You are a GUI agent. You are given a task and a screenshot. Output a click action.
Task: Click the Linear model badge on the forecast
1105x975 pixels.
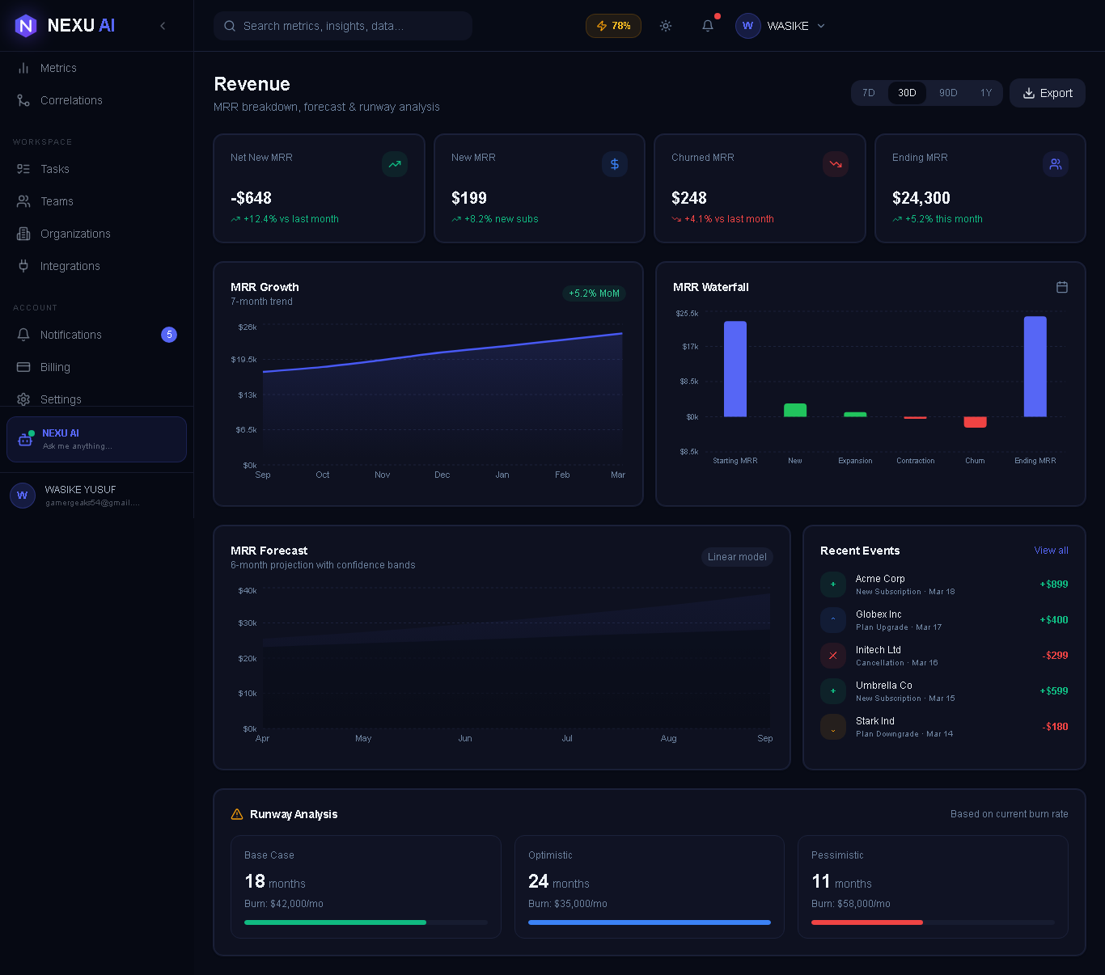click(x=737, y=557)
